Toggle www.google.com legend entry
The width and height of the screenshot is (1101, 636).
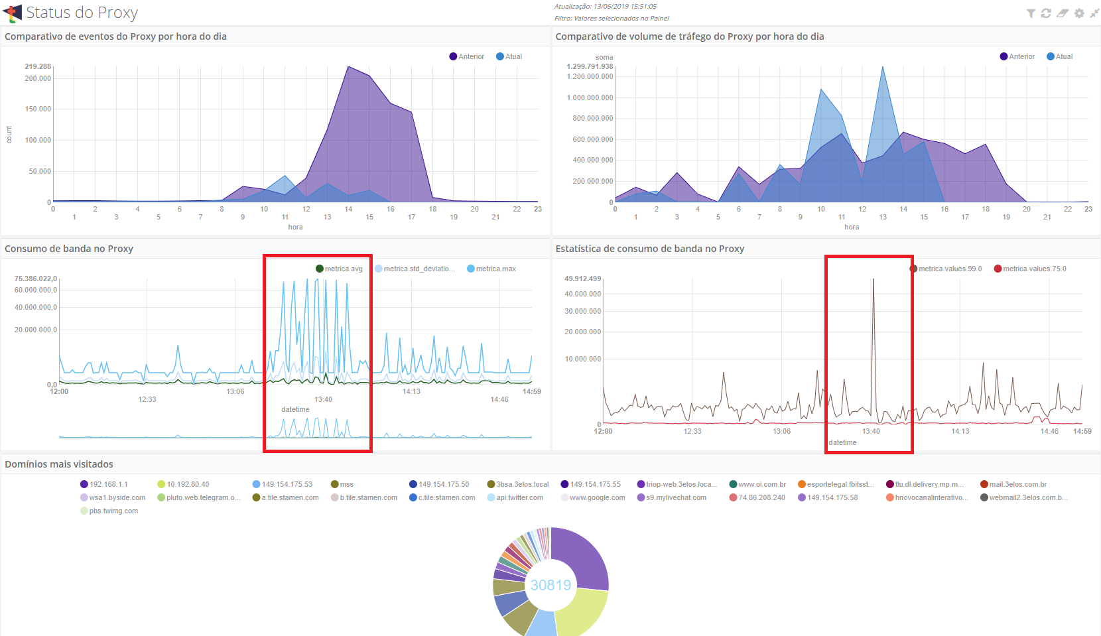click(593, 497)
